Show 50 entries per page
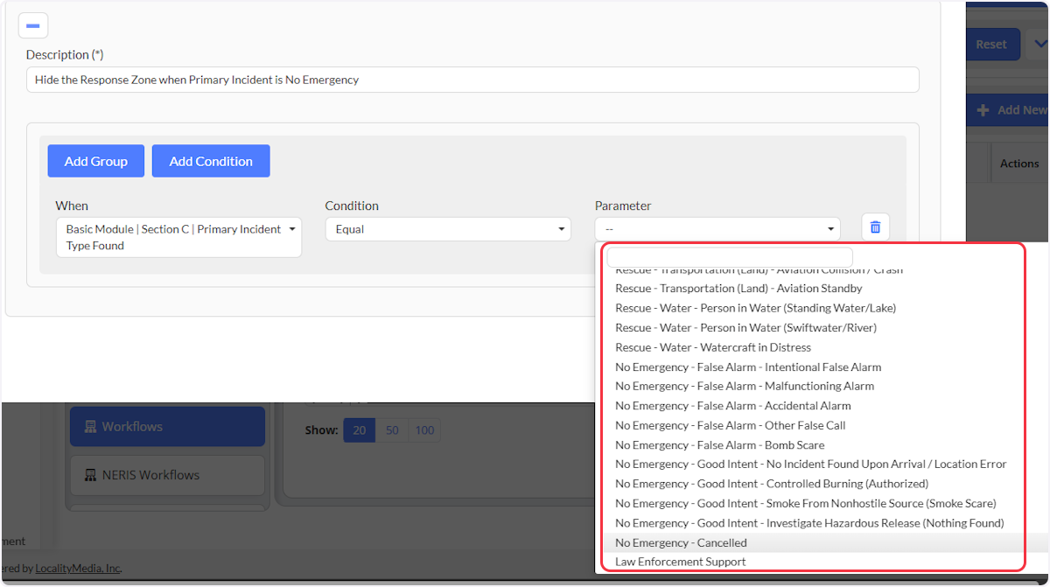 click(x=392, y=430)
